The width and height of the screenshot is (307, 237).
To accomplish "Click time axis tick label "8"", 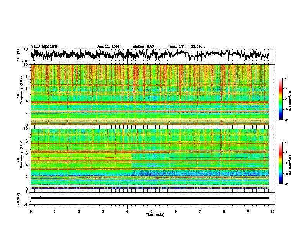I will (224, 211).
